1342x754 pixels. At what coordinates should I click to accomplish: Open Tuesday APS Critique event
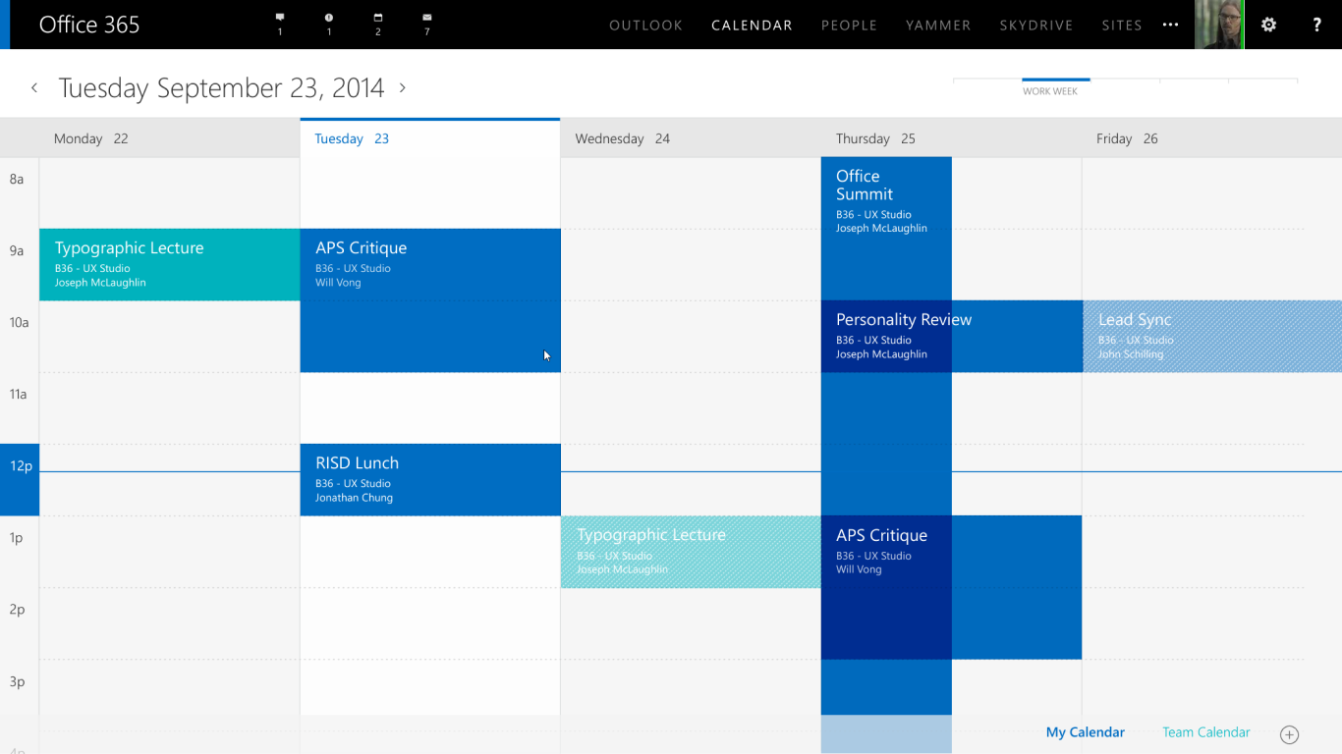pyautogui.click(x=430, y=300)
